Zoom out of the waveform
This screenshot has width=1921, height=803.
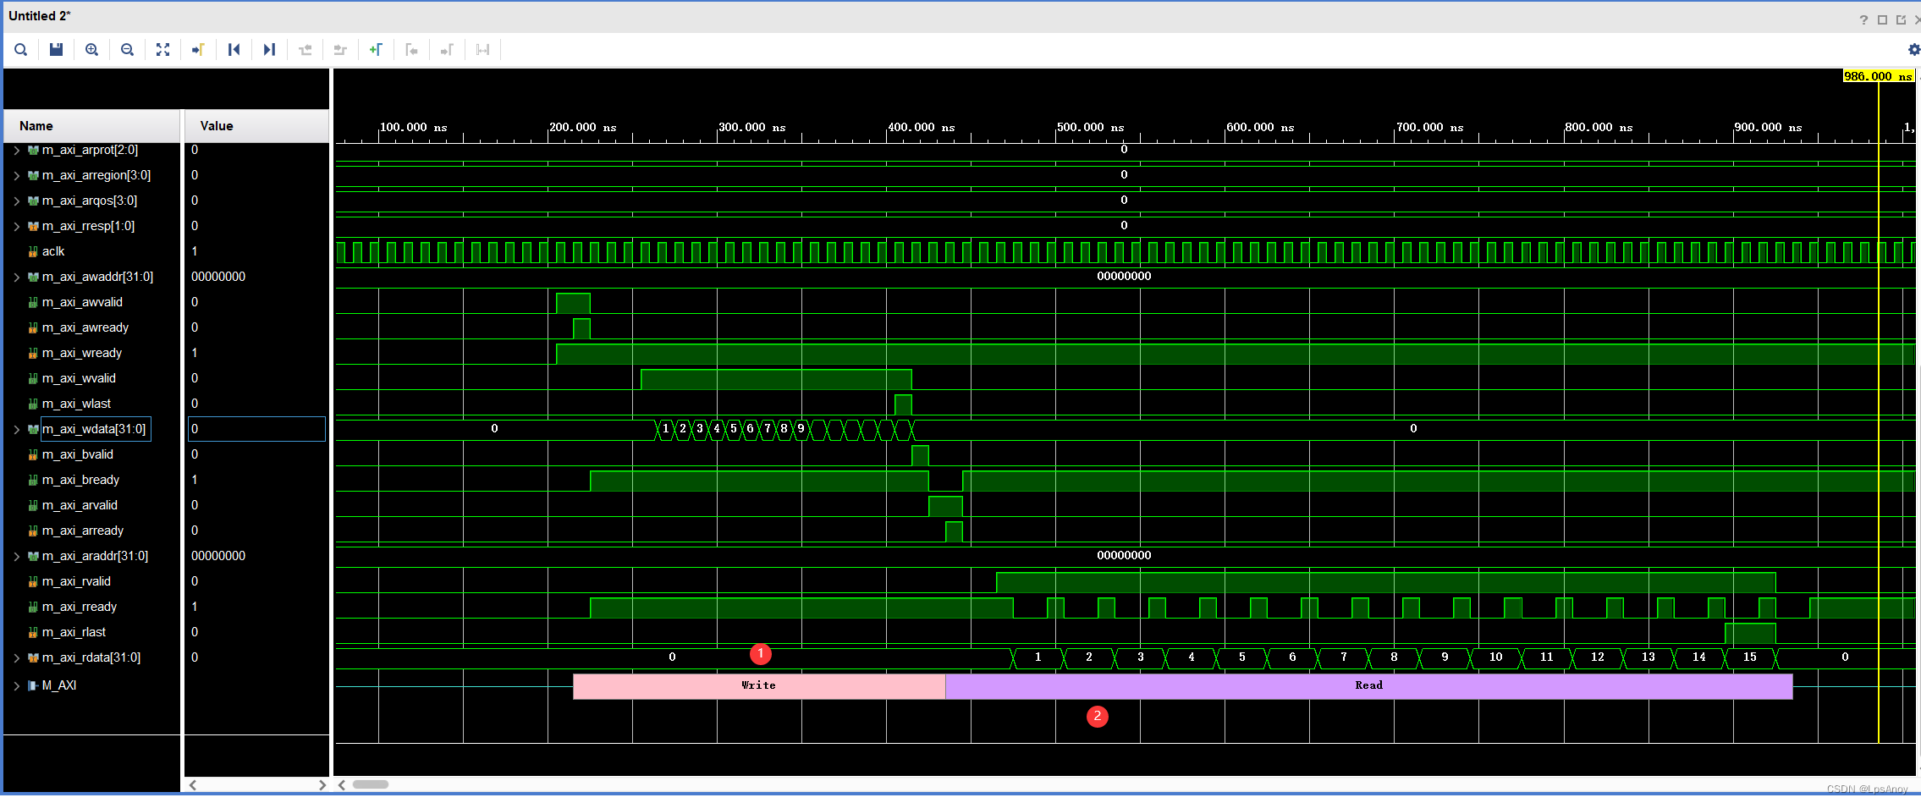(128, 49)
